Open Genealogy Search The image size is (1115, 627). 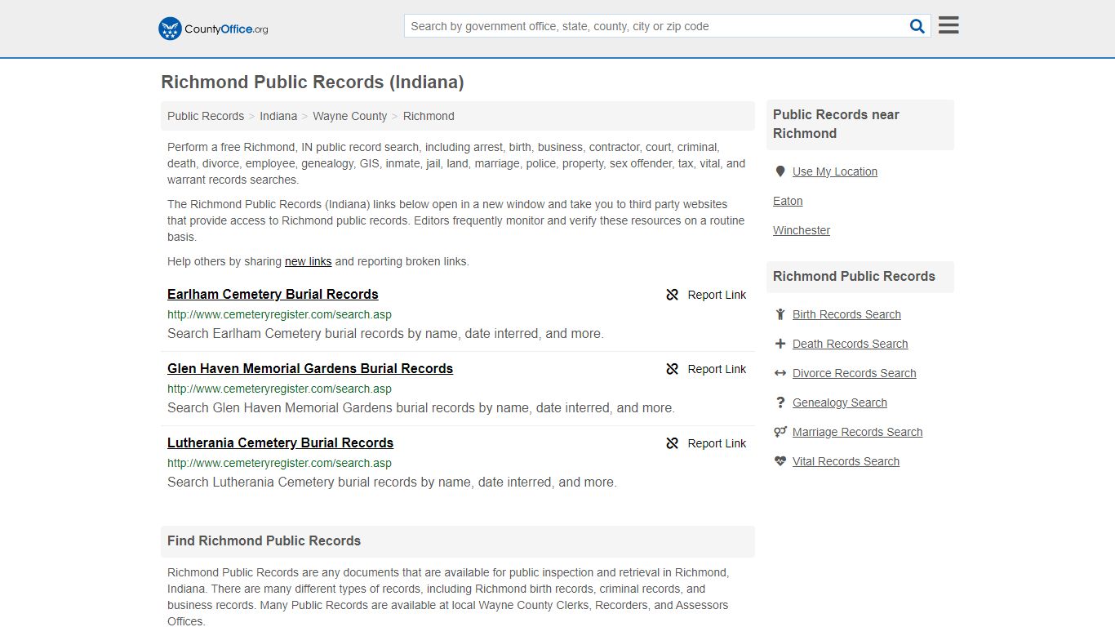tap(839, 402)
